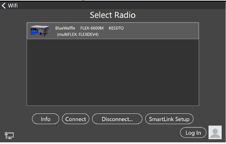
Task: Click the KE5DTO callsign text
Action: point(116,28)
